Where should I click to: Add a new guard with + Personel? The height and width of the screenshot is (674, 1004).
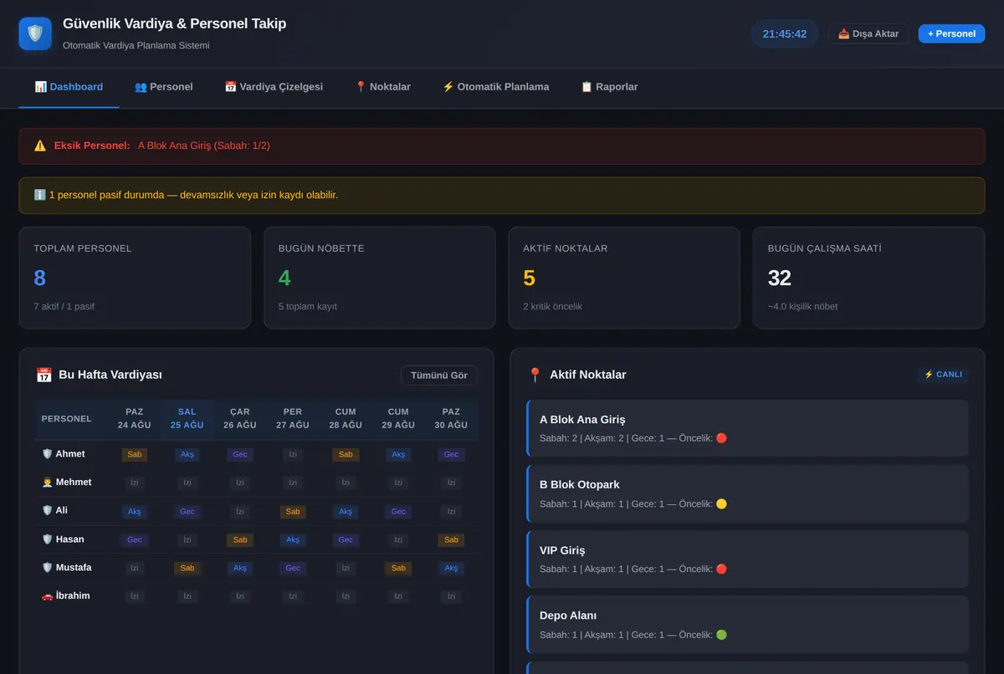click(x=951, y=33)
